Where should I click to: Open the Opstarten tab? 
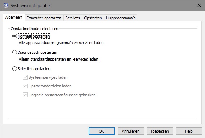click(93, 18)
